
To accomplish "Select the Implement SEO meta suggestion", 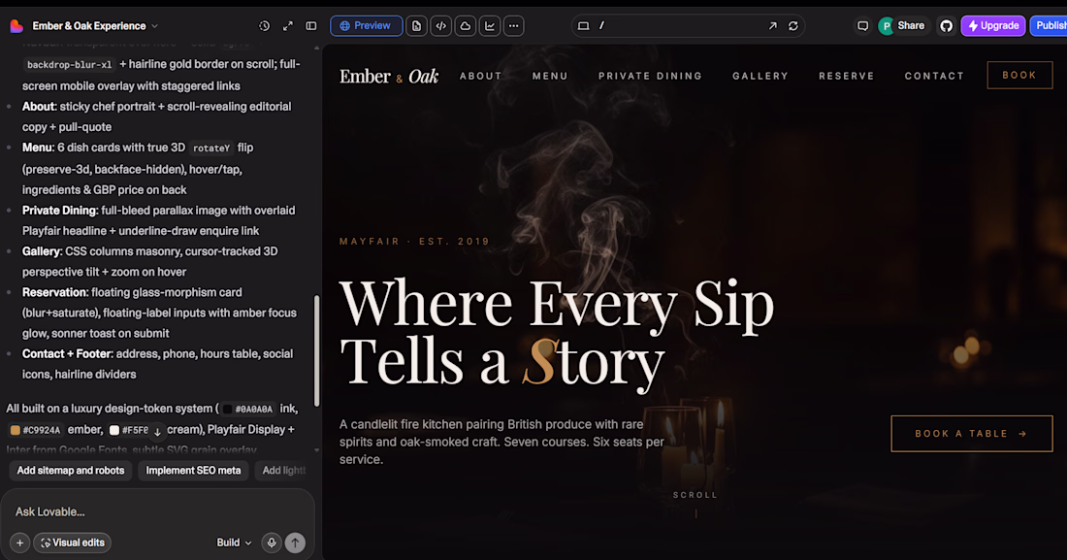I will [193, 470].
